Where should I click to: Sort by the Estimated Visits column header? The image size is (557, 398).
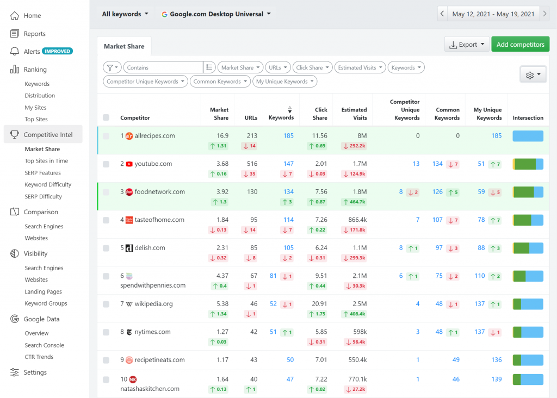(354, 114)
